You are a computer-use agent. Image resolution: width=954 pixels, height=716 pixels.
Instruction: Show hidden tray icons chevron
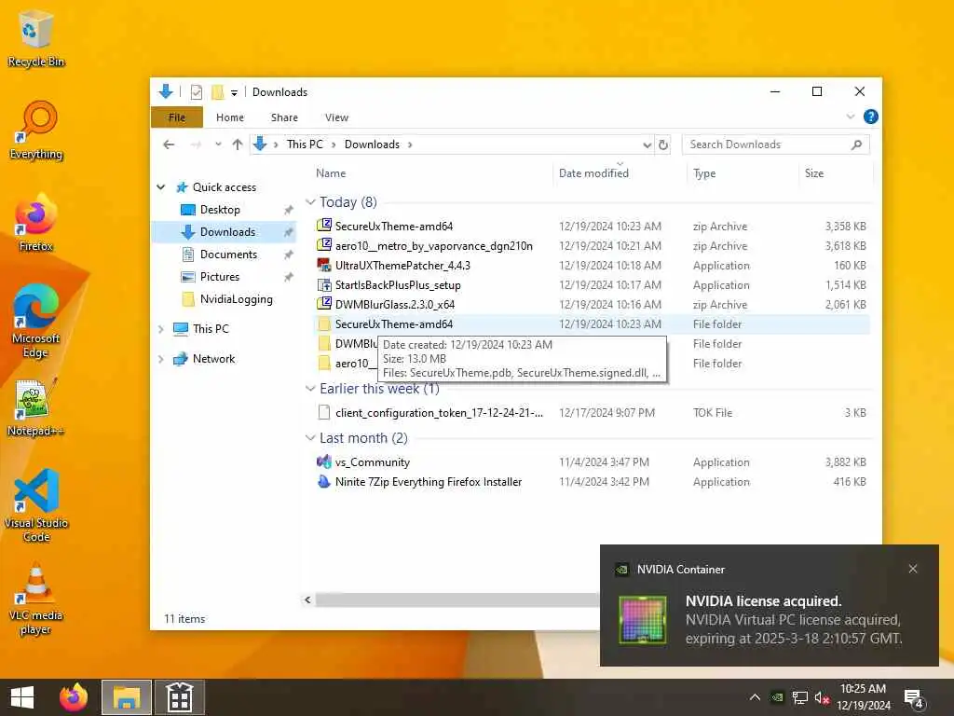(x=755, y=697)
